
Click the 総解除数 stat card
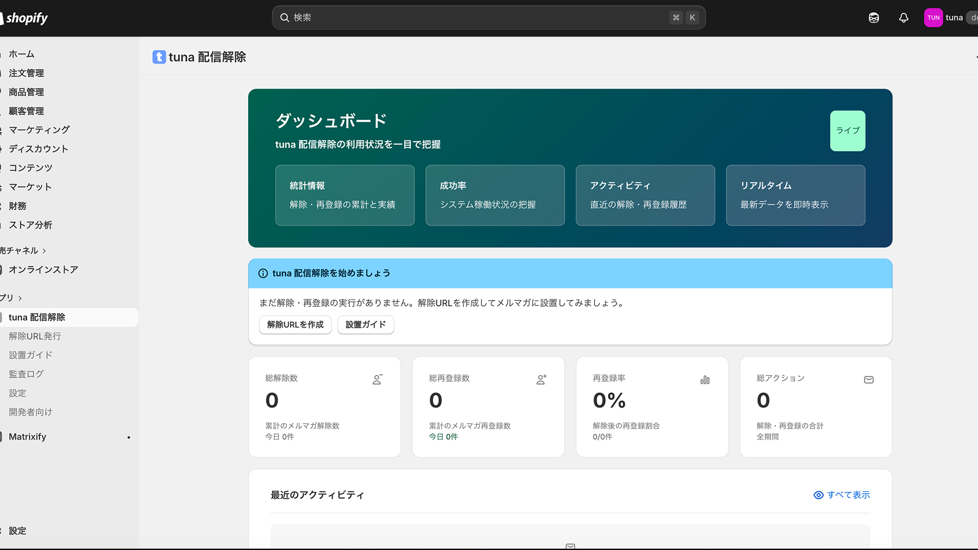[x=325, y=407]
